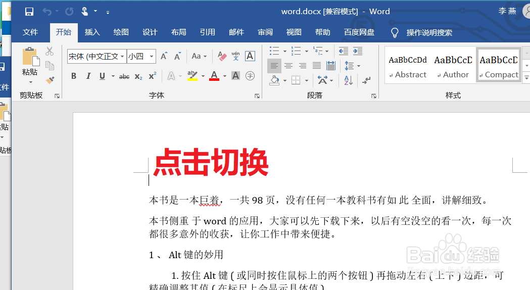The width and height of the screenshot is (530, 290).
Task: Click the paragraph Shading paint bucket
Action: (274, 80)
